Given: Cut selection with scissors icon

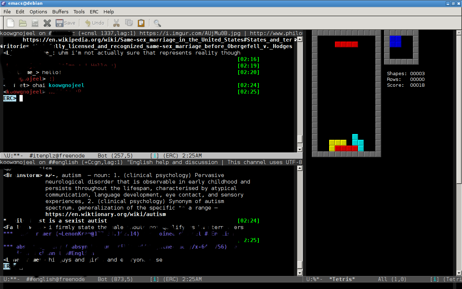Looking at the screenshot, I should (x=116, y=23).
